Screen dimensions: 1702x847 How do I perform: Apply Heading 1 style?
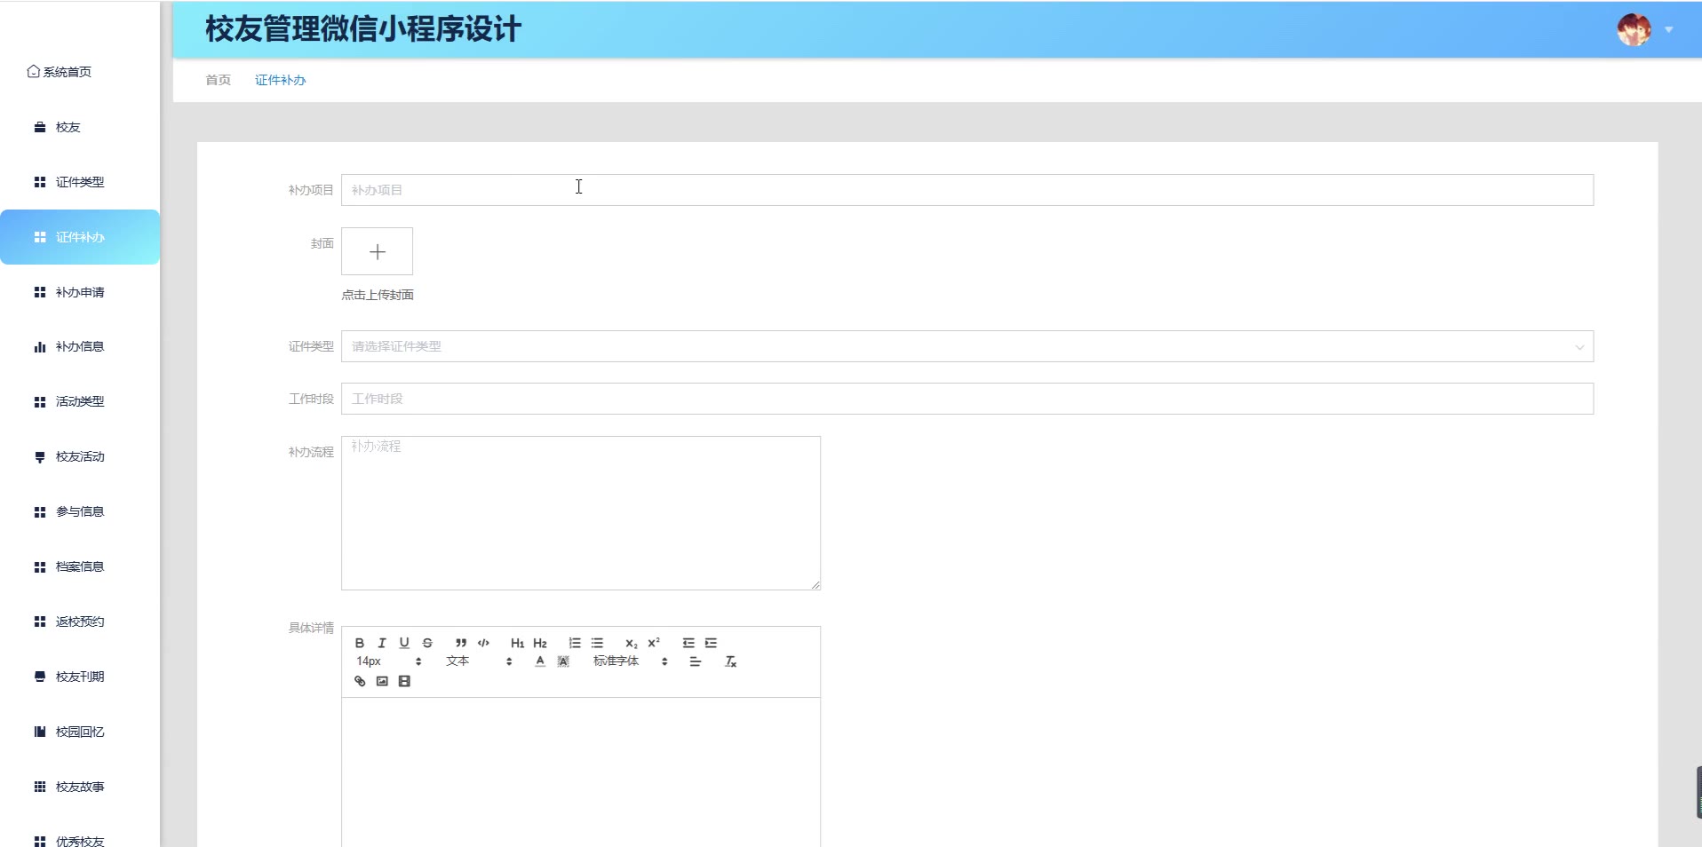[517, 643]
